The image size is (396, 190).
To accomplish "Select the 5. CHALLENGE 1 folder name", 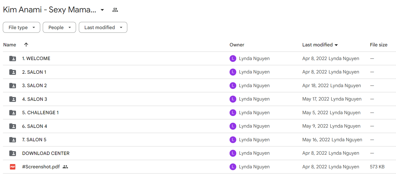I will click(x=40, y=113).
